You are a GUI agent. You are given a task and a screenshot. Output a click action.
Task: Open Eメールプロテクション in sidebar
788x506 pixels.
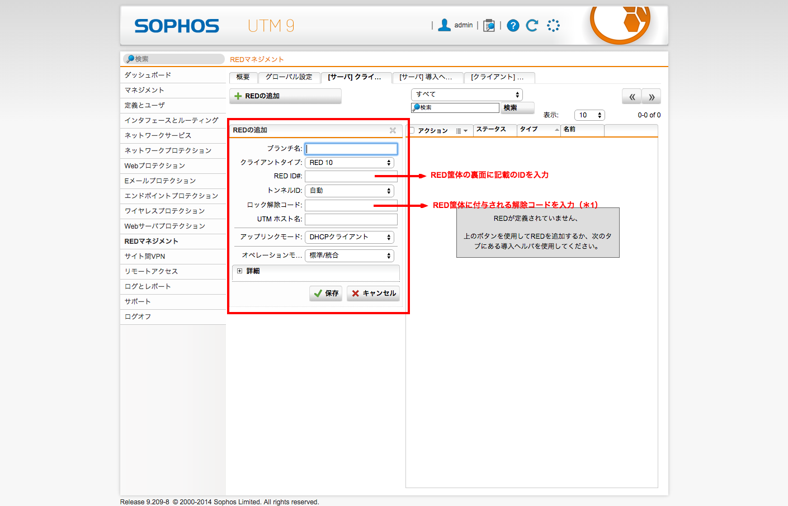(x=173, y=181)
